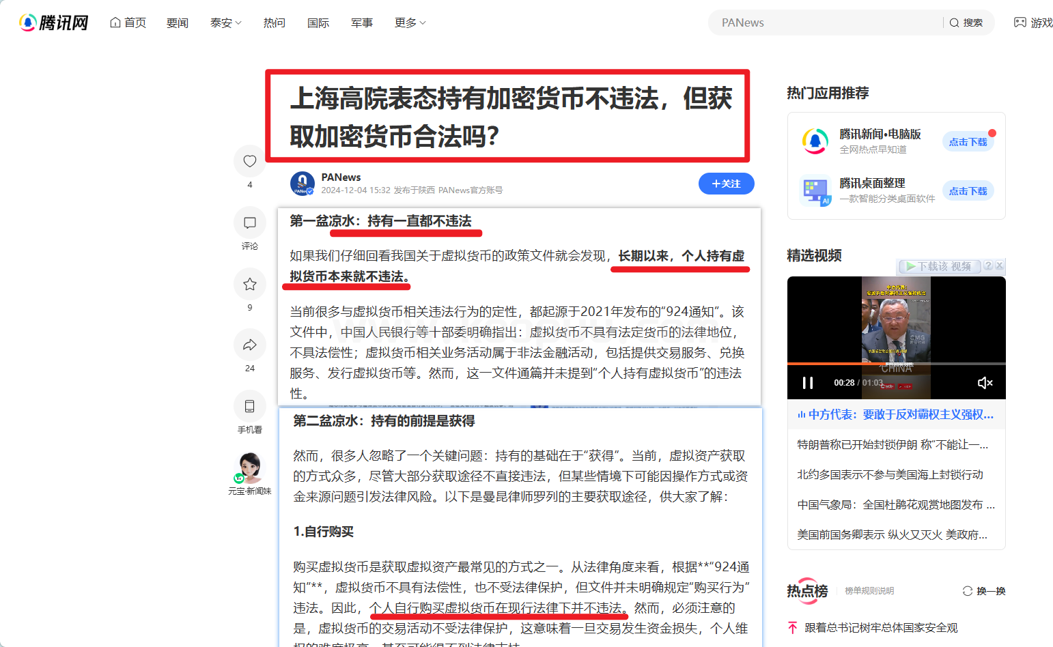Open the 国际 section
The width and height of the screenshot is (1053, 647).
click(318, 23)
